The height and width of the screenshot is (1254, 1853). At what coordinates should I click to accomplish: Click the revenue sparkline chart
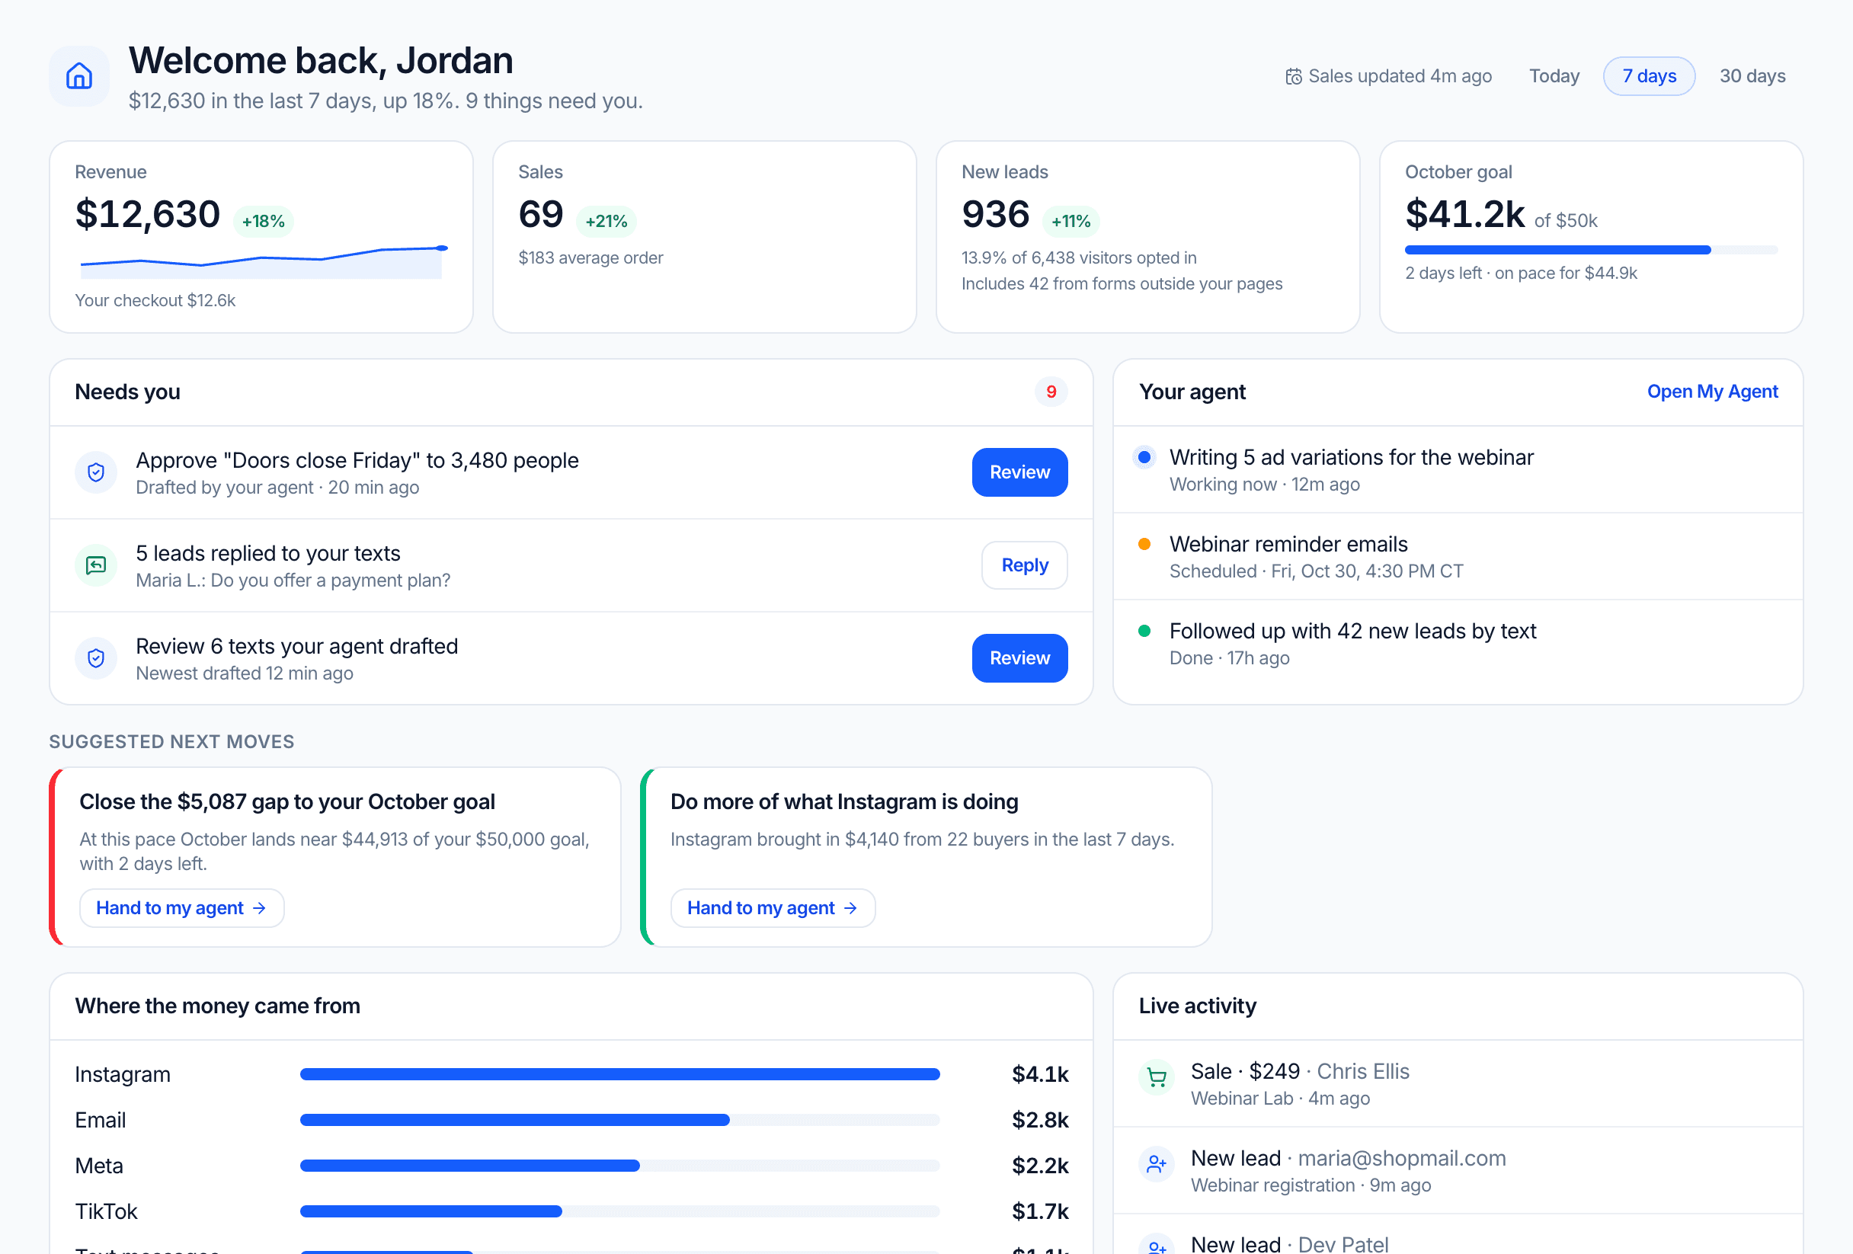pyautogui.click(x=263, y=261)
